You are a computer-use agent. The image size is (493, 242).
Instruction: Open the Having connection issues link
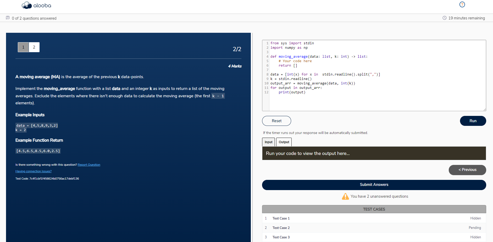click(x=34, y=171)
